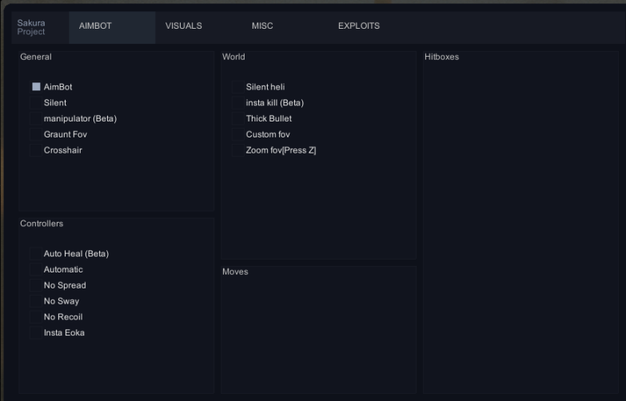The width and height of the screenshot is (626, 401).
Task: Turn on the Crosshair option
Action: (36, 151)
